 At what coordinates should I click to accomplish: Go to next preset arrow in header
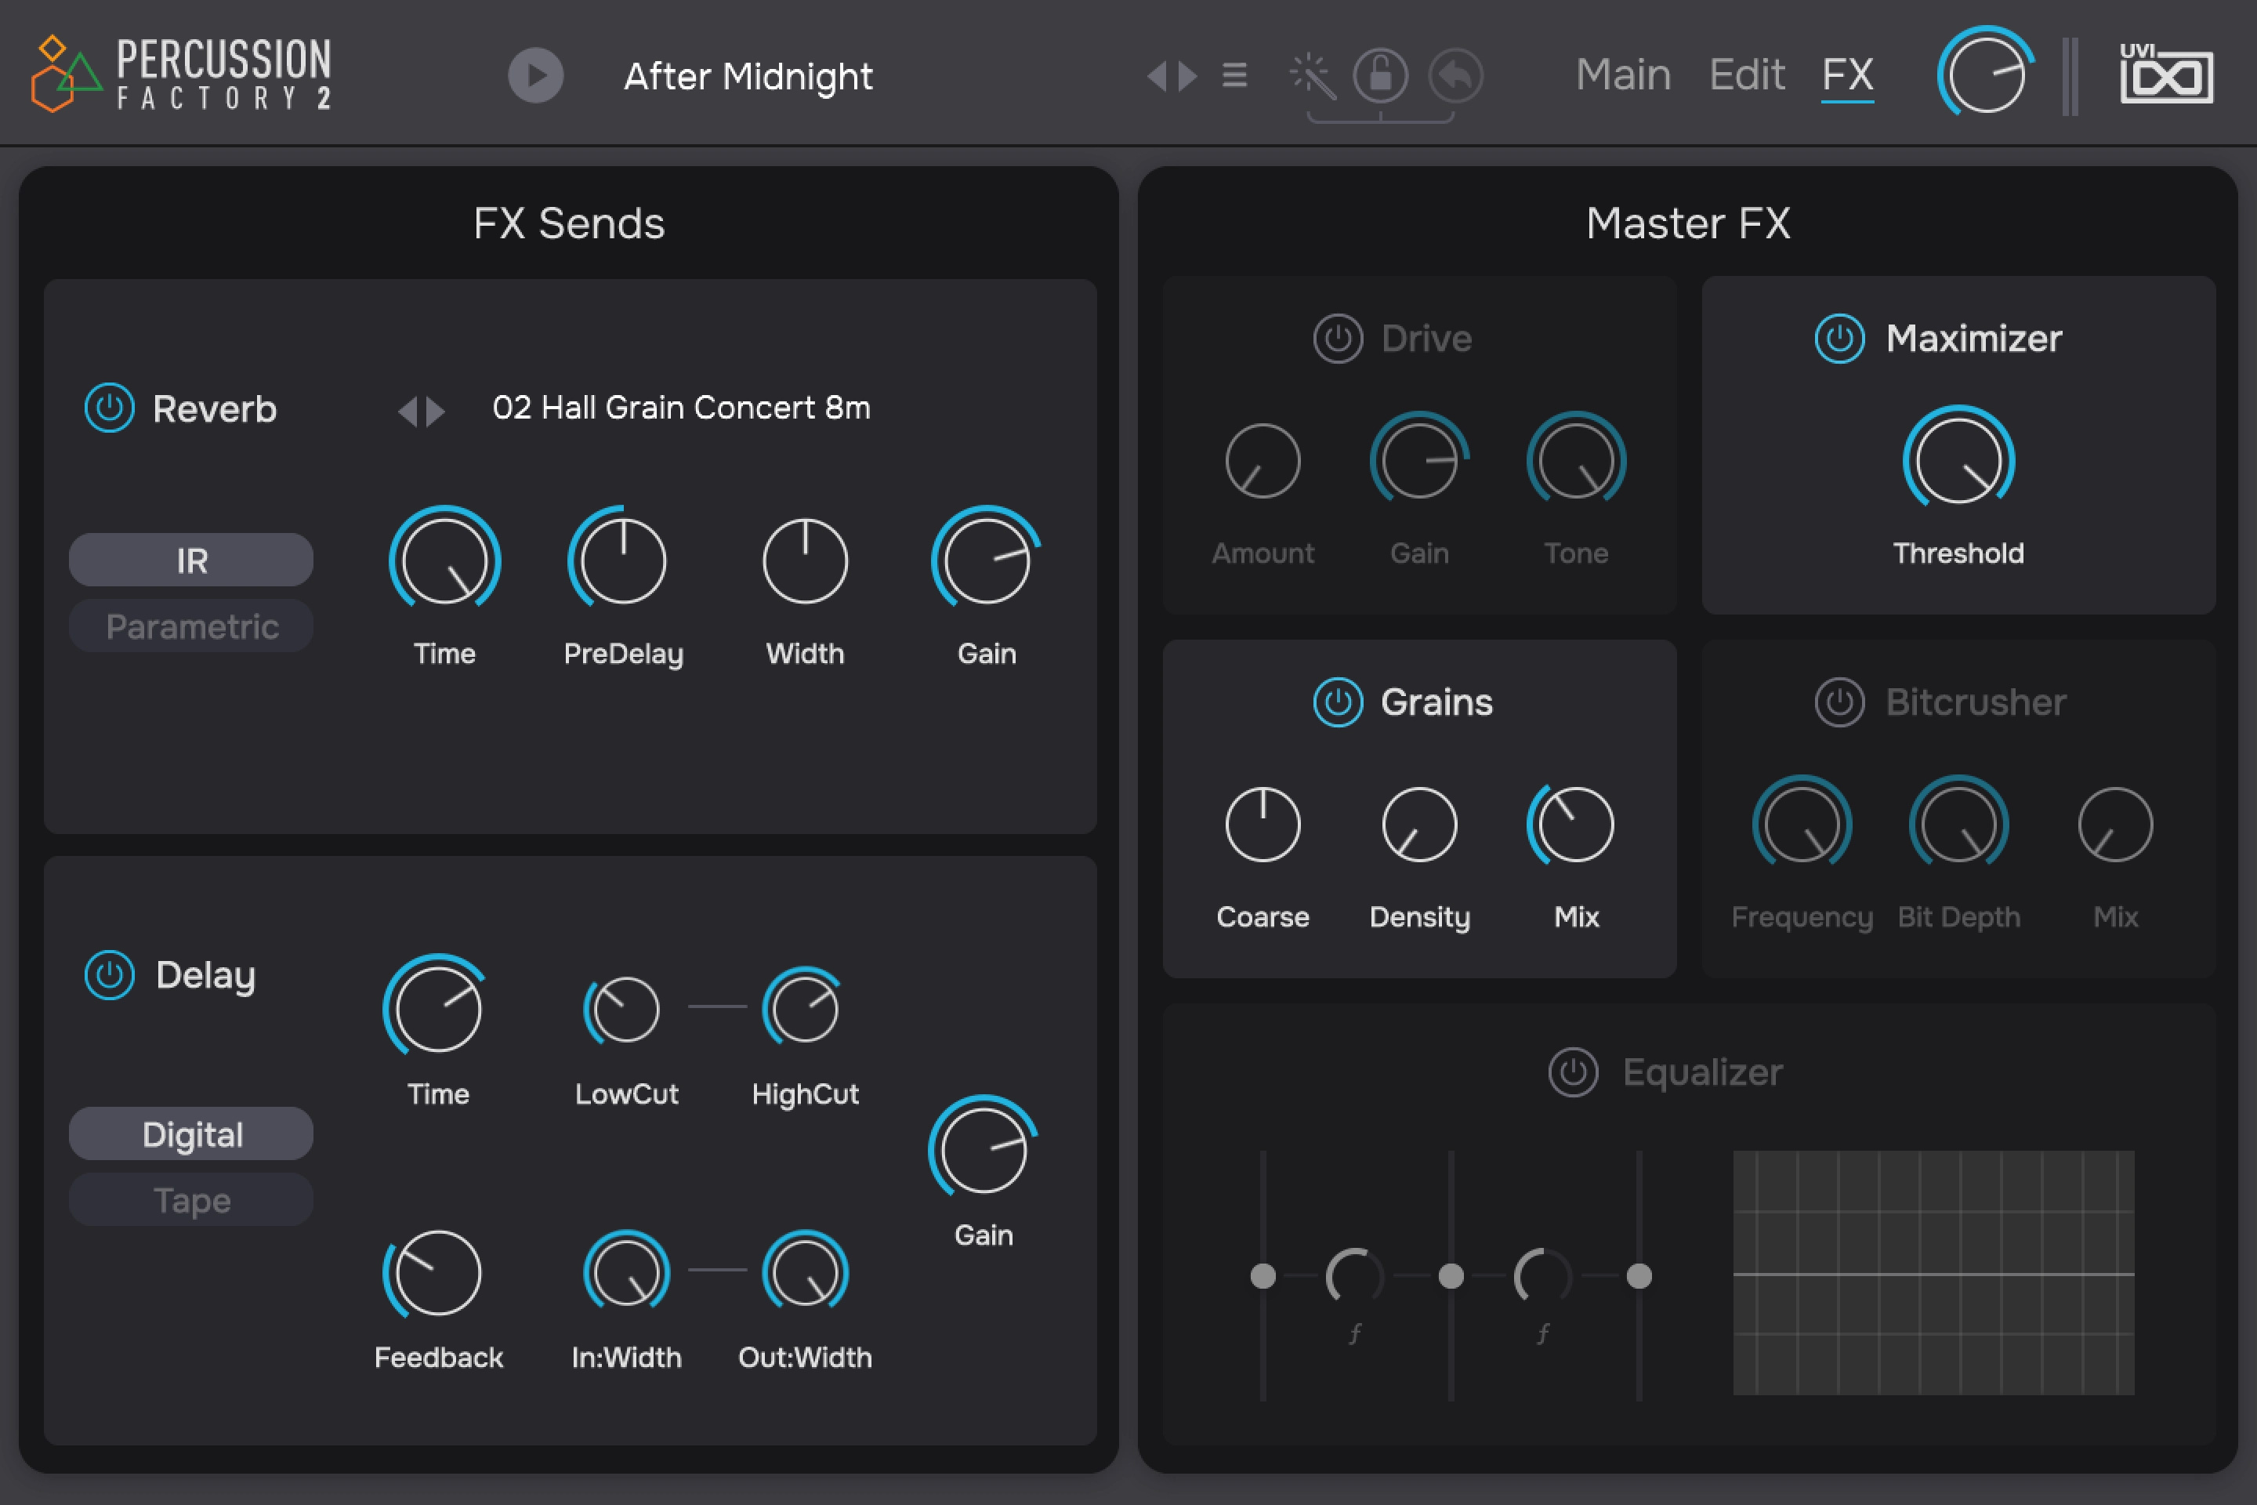click(1188, 75)
